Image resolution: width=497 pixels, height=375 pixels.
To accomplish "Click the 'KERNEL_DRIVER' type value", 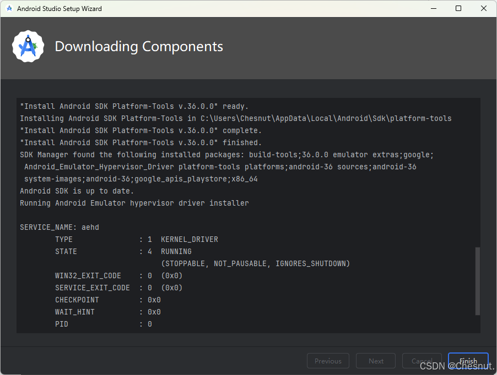I will coord(189,239).
